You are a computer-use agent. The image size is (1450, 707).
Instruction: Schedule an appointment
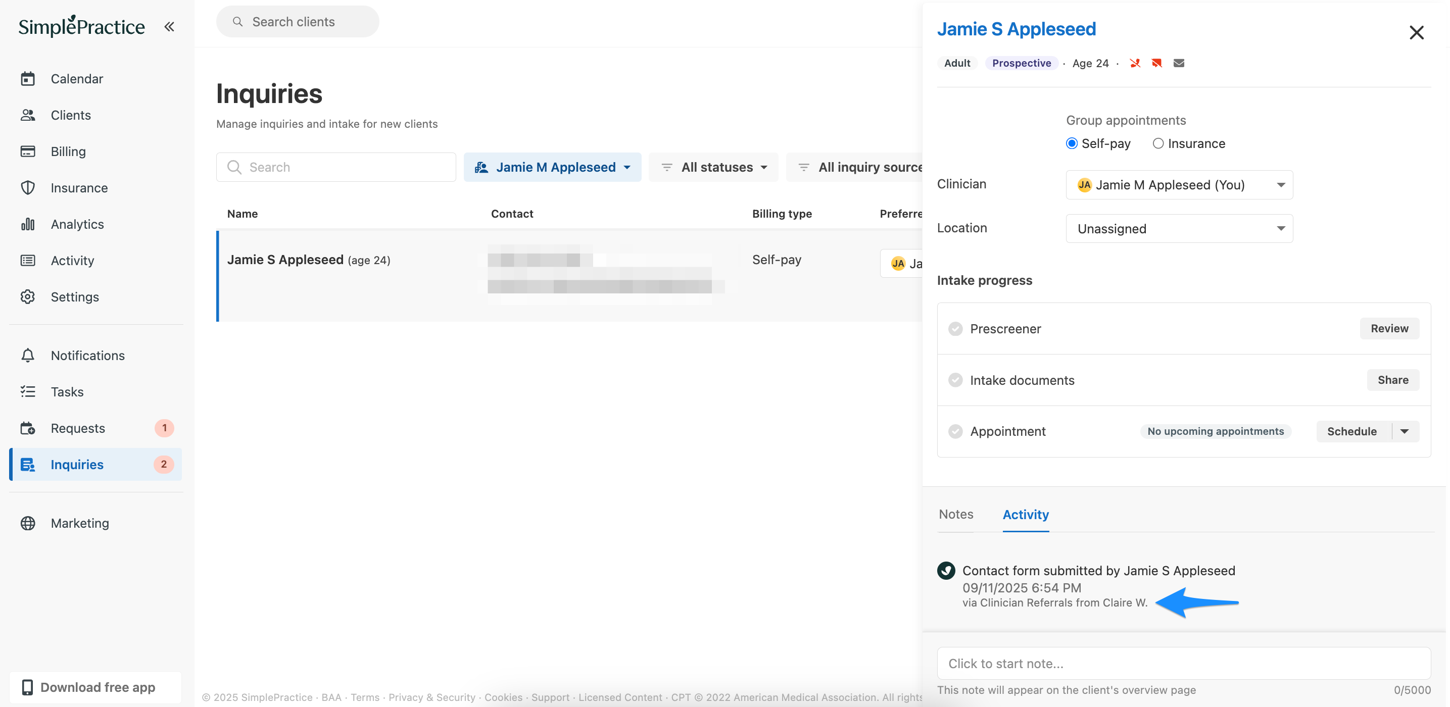pyautogui.click(x=1351, y=431)
